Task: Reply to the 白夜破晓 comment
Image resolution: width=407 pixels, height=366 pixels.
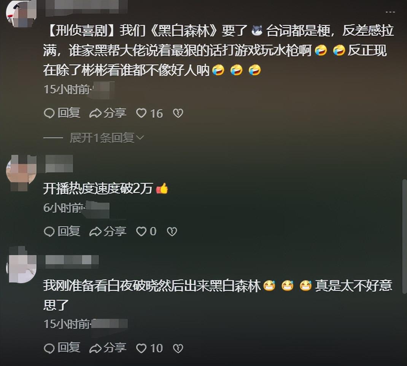Action: click(x=62, y=348)
